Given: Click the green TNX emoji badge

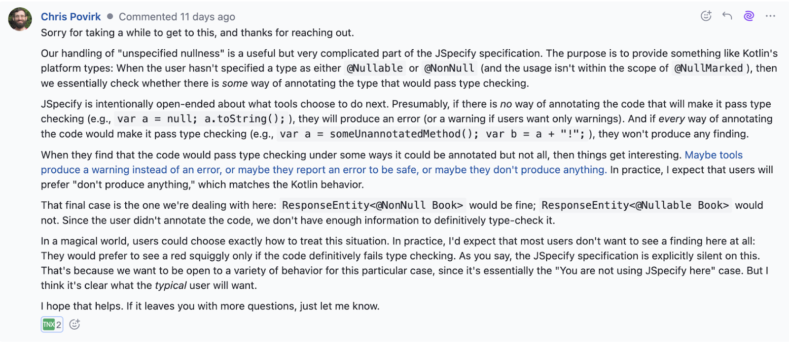Looking at the screenshot, I should click(49, 324).
